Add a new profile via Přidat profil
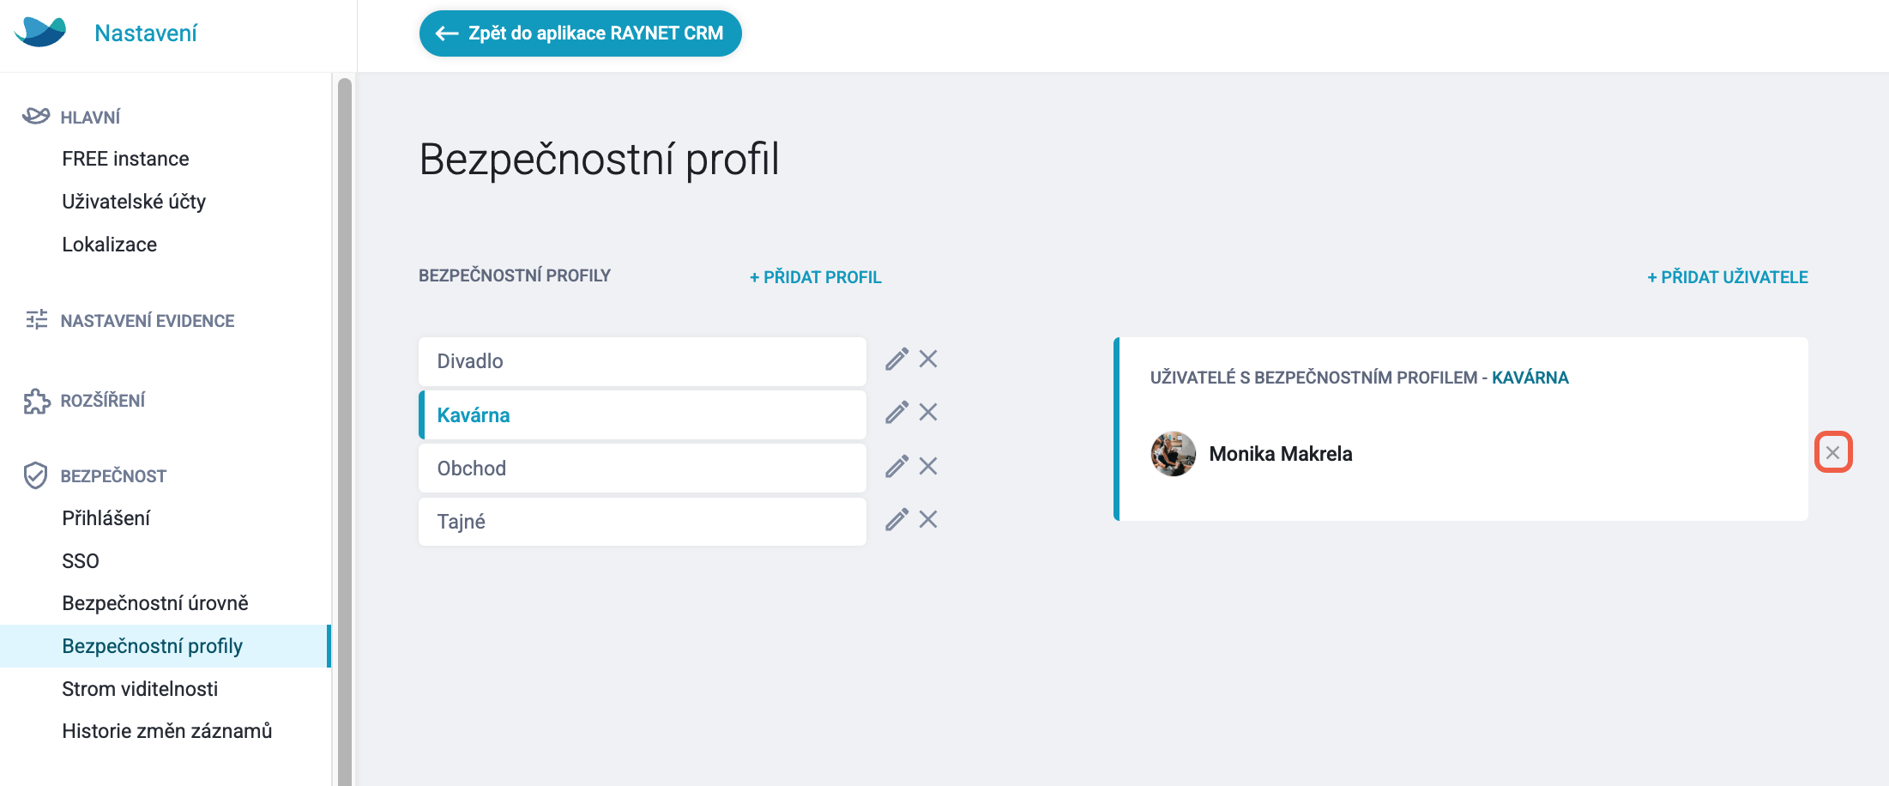Screen dimensions: 1889x786 pos(816,277)
